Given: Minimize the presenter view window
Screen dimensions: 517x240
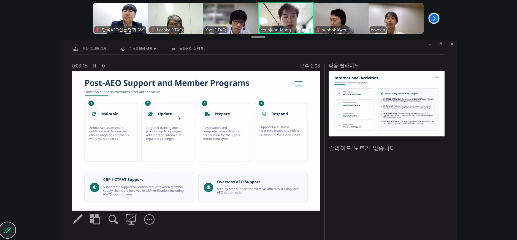Looking at the screenshot, I should (x=430, y=44).
